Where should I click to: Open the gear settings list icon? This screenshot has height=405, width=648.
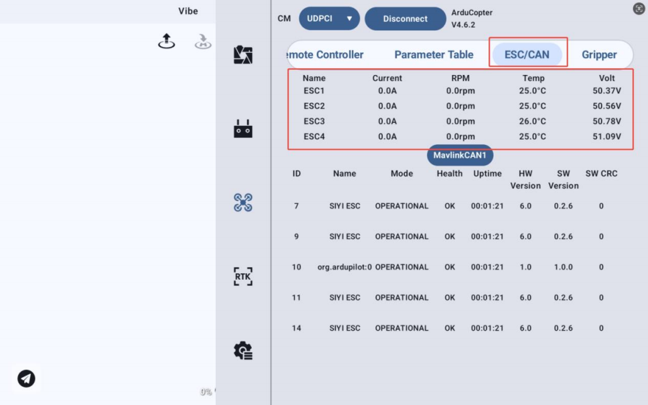243,350
